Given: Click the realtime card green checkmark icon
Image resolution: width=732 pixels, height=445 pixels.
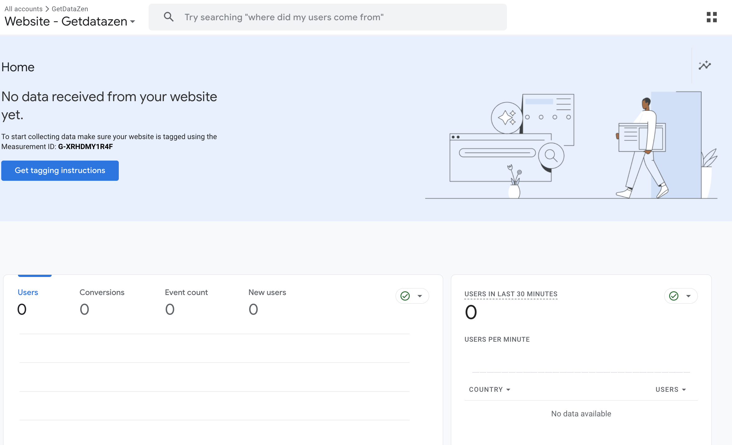Looking at the screenshot, I should [x=674, y=296].
